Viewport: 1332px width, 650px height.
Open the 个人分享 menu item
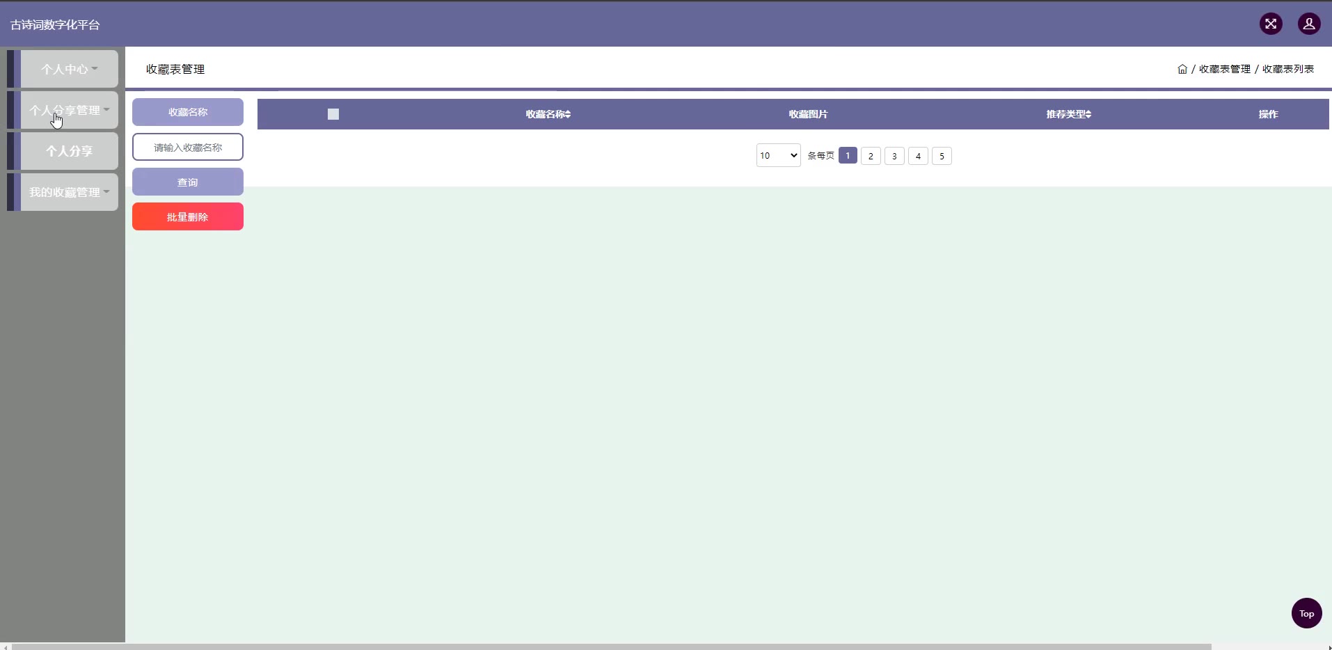[69, 151]
